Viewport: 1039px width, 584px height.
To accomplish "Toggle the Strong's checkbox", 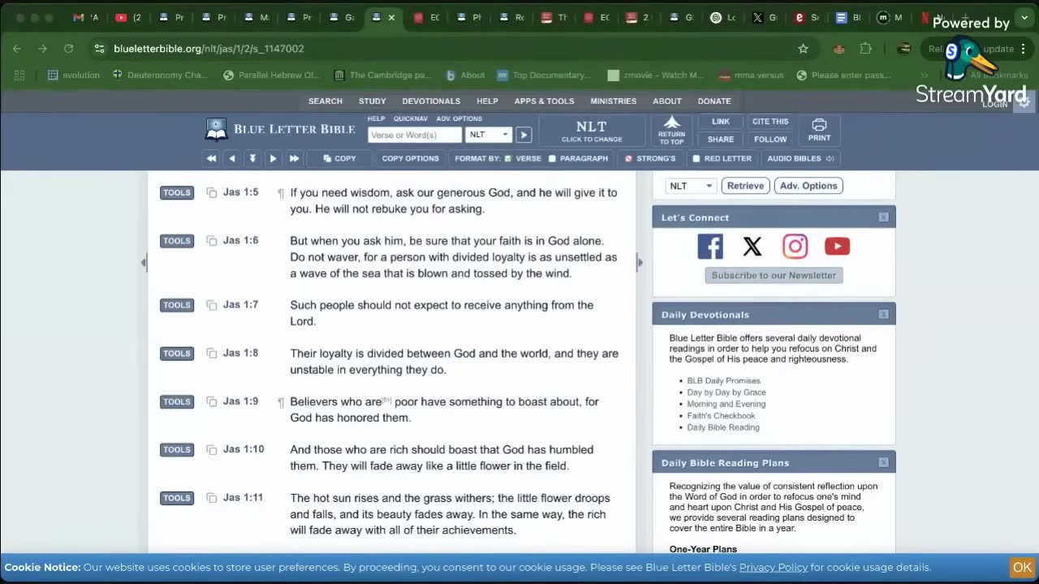I will [x=628, y=158].
